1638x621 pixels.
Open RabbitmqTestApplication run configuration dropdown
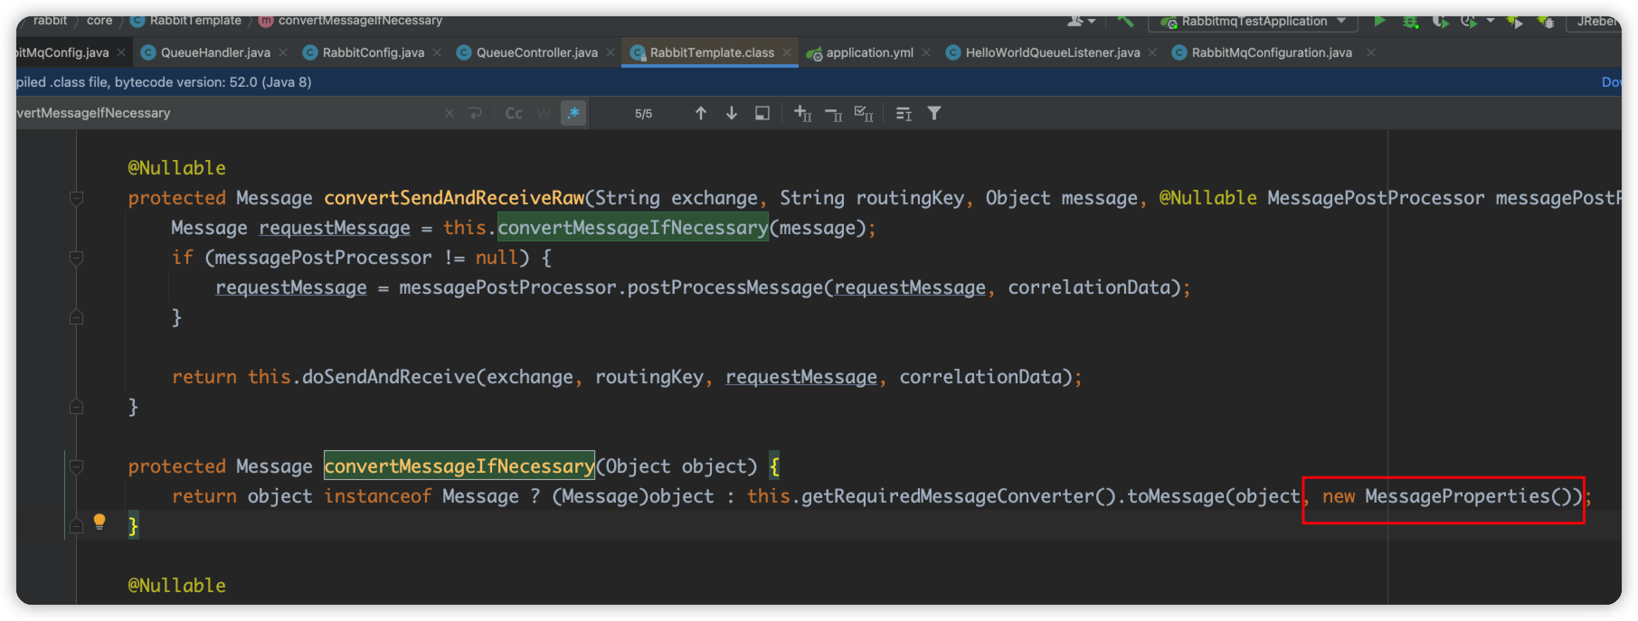tap(1342, 21)
